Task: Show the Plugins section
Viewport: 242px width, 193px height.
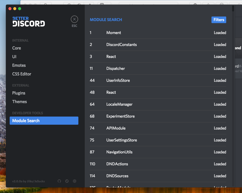Action: 19,93
